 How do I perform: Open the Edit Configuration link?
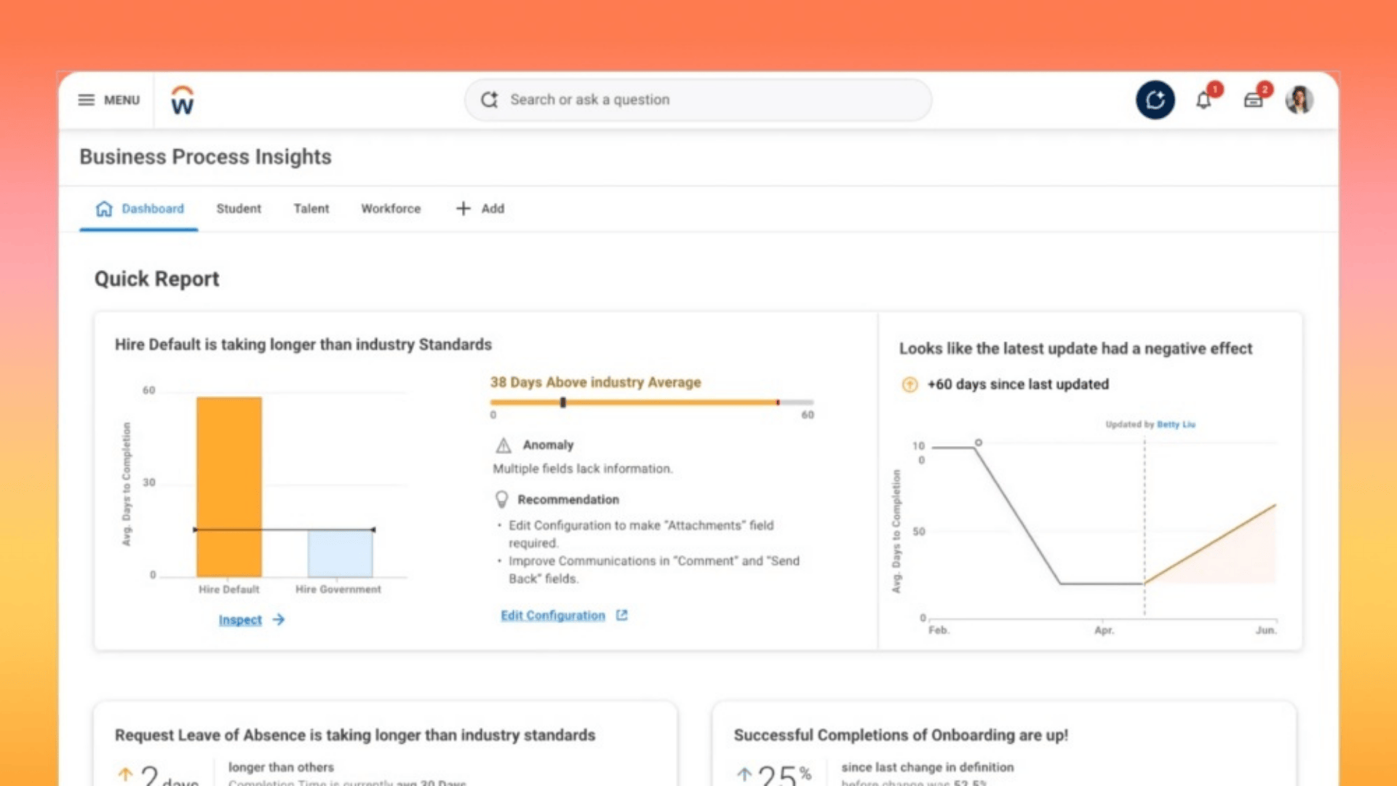(x=553, y=616)
